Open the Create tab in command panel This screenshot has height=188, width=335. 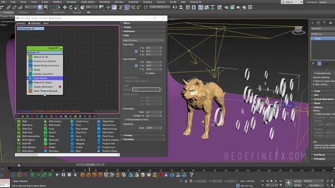pos(312,23)
